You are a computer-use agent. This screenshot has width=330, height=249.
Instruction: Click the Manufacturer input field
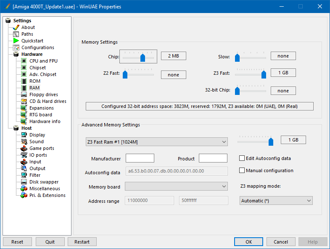pyautogui.click(x=140, y=158)
